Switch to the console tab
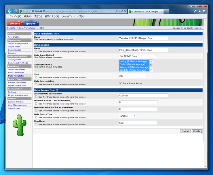This screenshot has height=175, width=213. click(15, 24)
